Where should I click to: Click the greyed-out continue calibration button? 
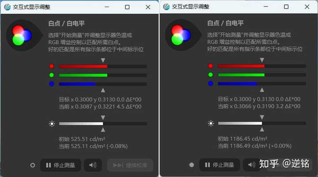point(130,165)
